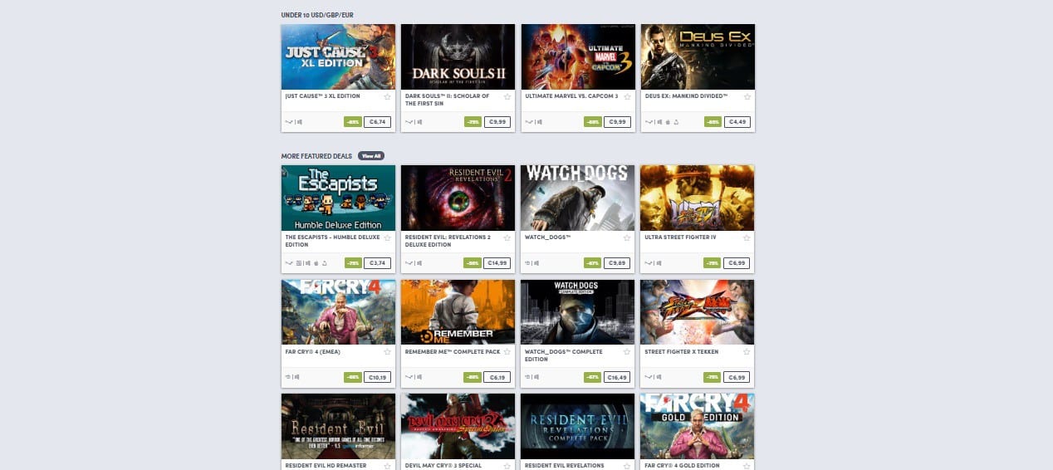Open Watch_Dogs Complete Edition cover thumbnail
1053x470 pixels.
[578, 312]
